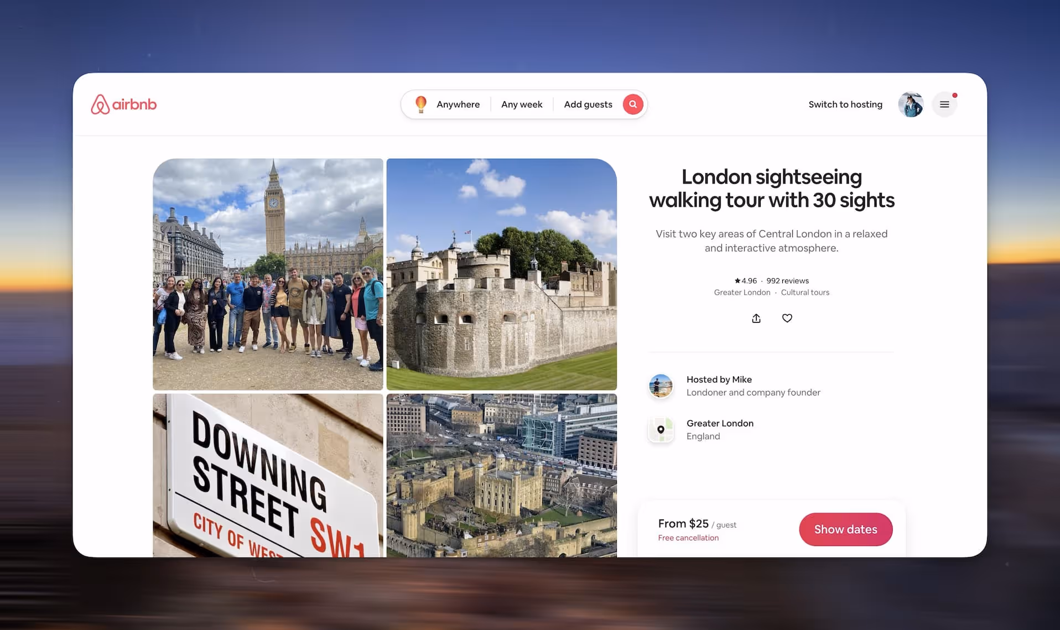Click the Airbnb logo
The image size is (1060, 630).
pos(124,104)
